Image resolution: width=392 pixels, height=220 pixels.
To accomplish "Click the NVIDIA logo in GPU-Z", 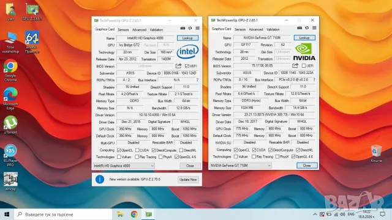I will [304, 52].
